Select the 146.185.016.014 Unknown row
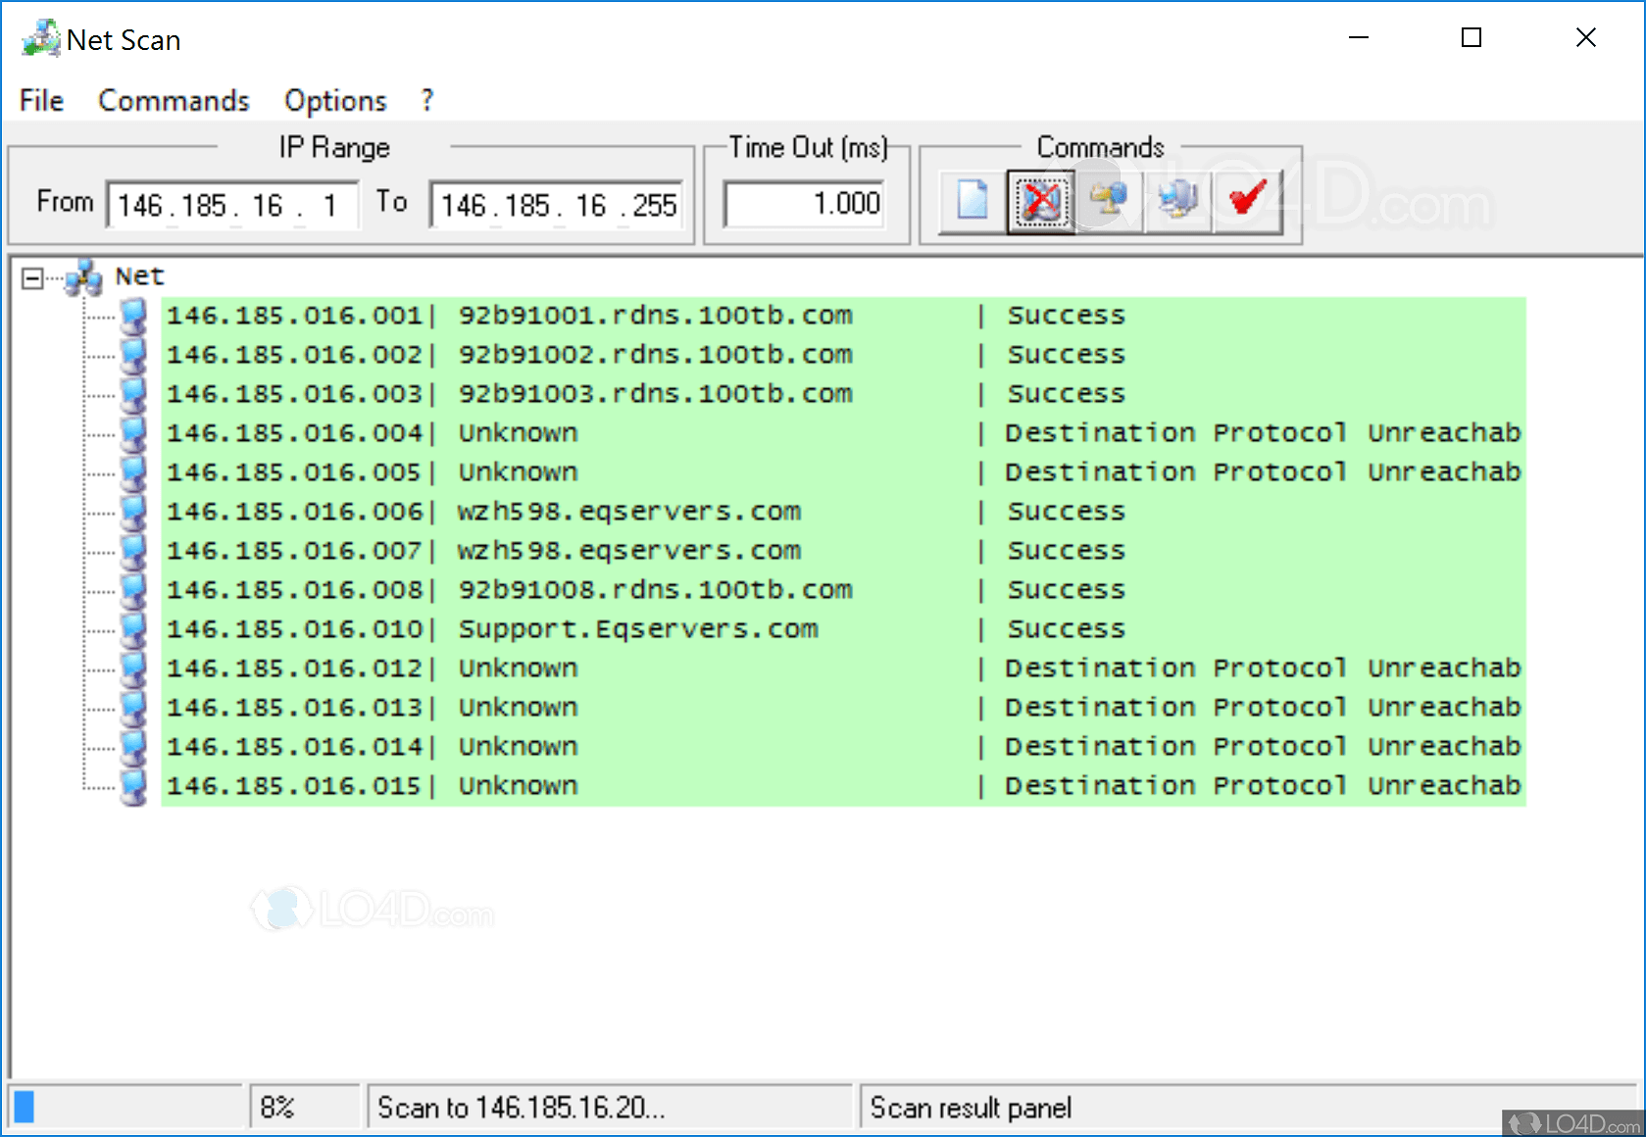The image size is (1646, 1137). tap(843, 747)
